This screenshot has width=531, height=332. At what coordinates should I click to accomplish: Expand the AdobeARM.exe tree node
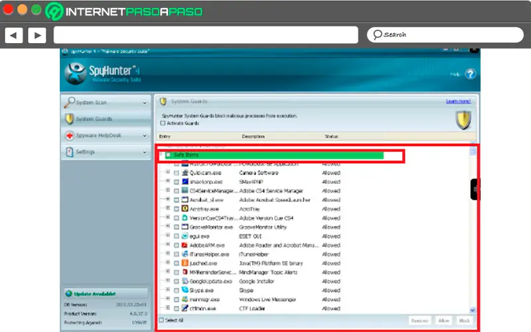coord(168,244)
